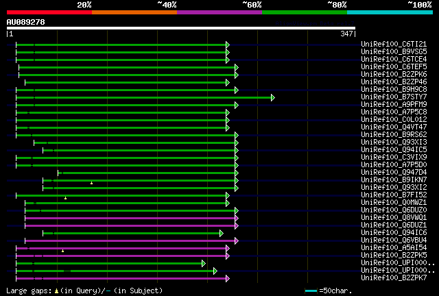Open hit UniRef100_C6TI21
Screen dimensions: 439x296
(394, 44)
